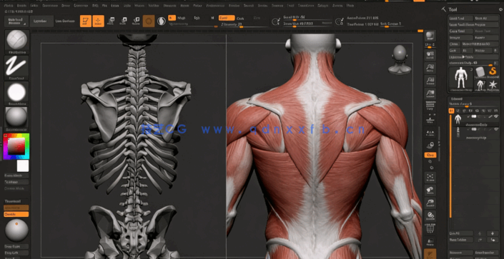
Task: Activate the orange Edit mode button
Action: point(86,21)
